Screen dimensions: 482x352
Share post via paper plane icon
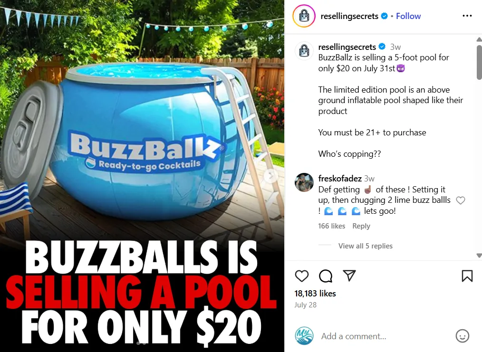[x=349, y=276]
